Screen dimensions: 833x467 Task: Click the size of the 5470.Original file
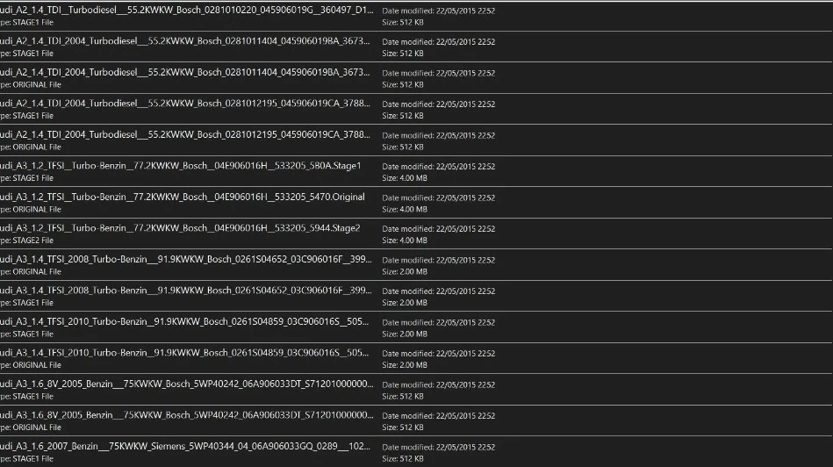(405, 210)
